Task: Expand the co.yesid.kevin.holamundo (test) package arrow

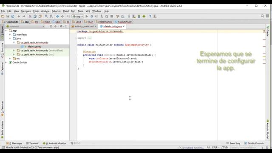Action: [x=14, y=54]
